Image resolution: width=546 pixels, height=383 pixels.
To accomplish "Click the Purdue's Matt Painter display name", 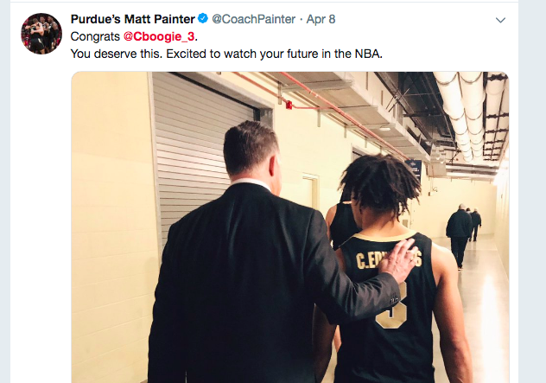I will [133, 19].
